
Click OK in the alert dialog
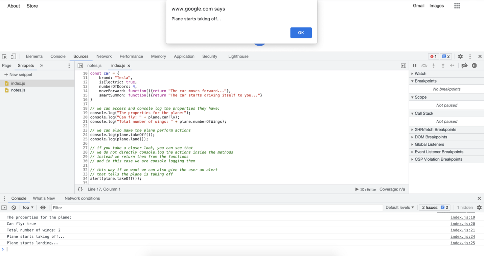click(x=301, y=33)
